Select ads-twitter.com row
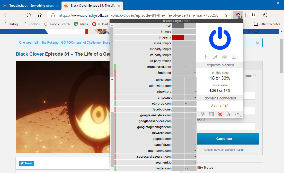The width and height of the screenshot is (284, 173). [x=143, y=86]
